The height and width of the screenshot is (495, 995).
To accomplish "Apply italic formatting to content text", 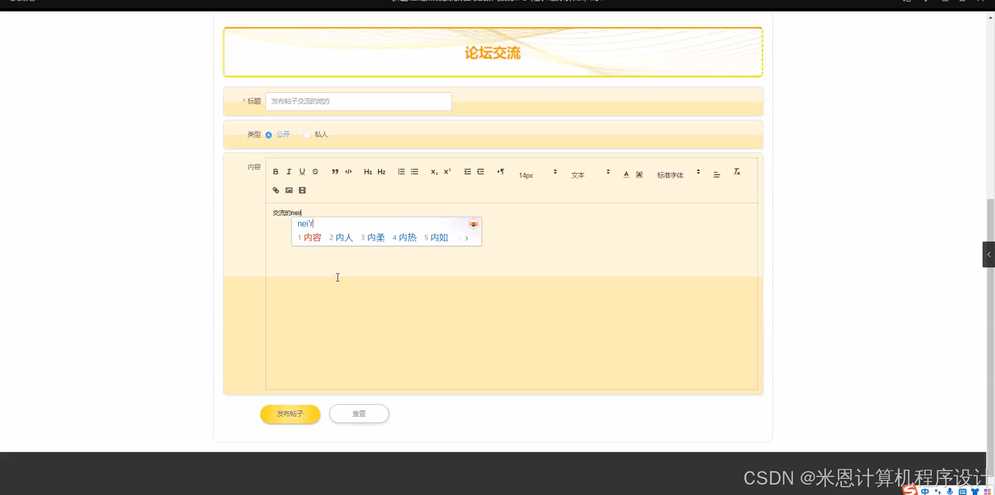I will pyautogui.click(x=289, y=172).
